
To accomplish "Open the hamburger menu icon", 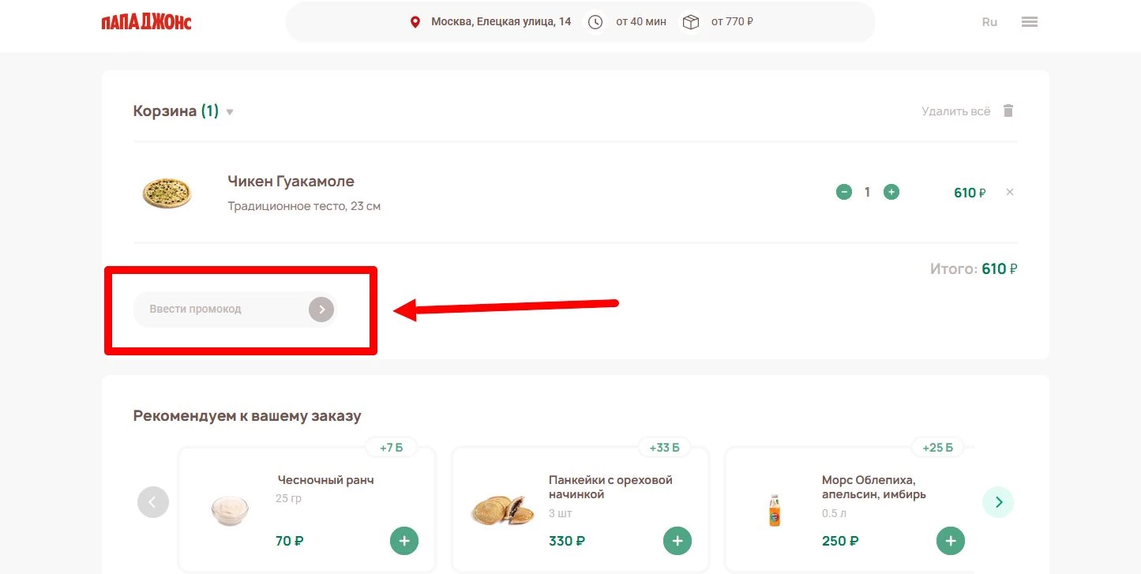I will click(x=1029, y=21).
